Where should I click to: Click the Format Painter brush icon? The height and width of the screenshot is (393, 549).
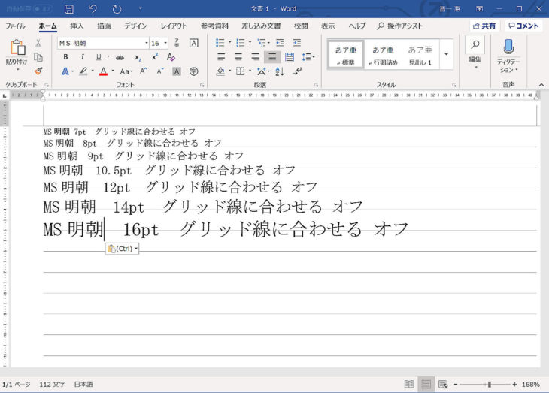coord(38,71)
